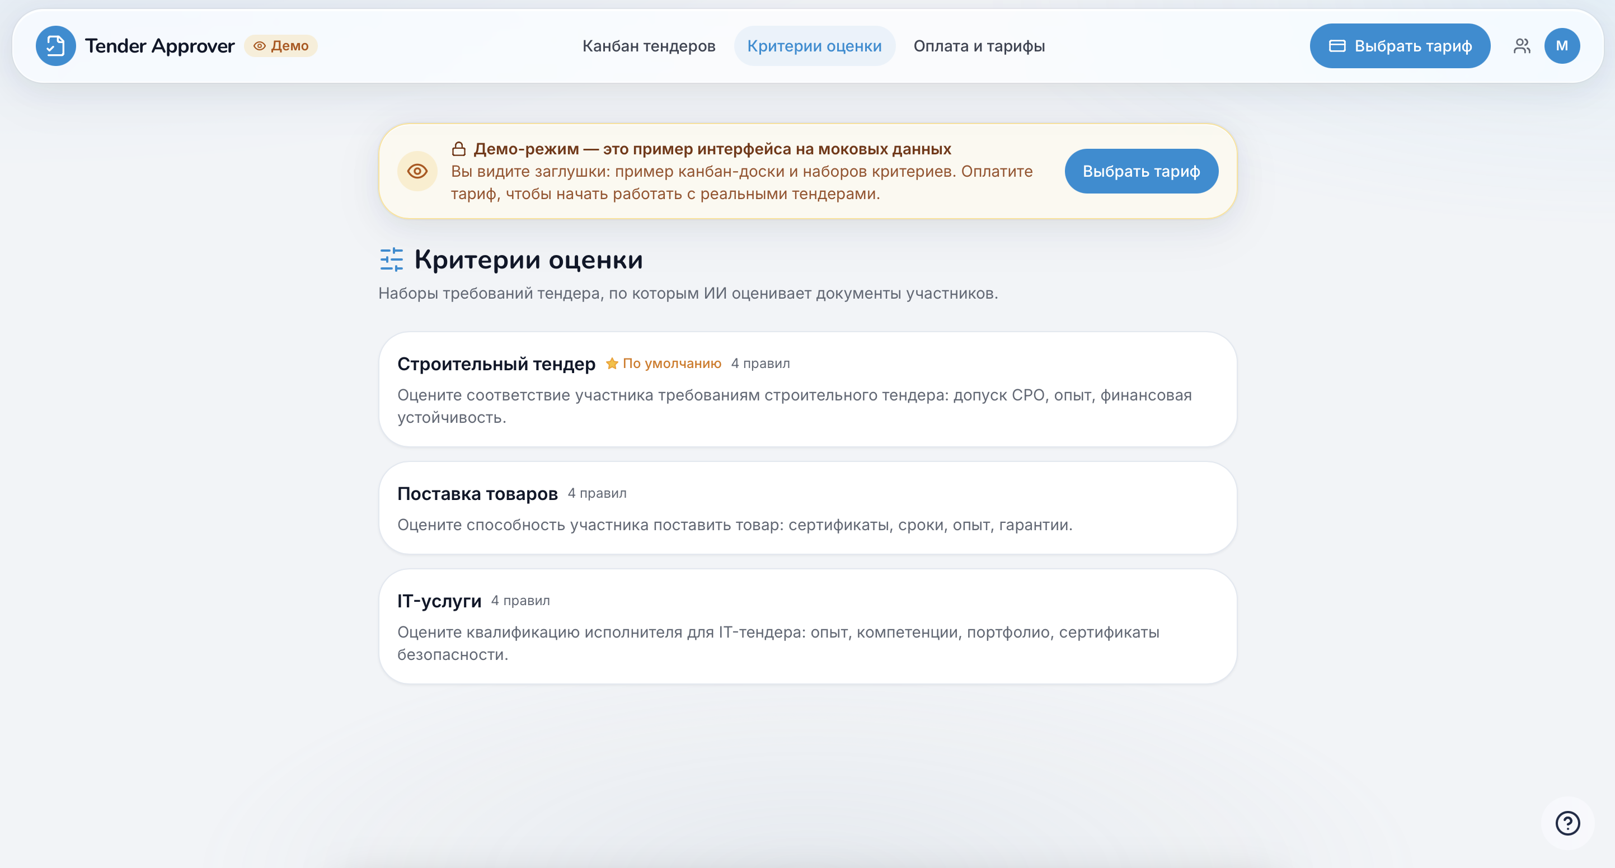The height and width of the screenshot is (868, 1615).
Task: Select the Критерии оценки tab
Action: (814, 46)
